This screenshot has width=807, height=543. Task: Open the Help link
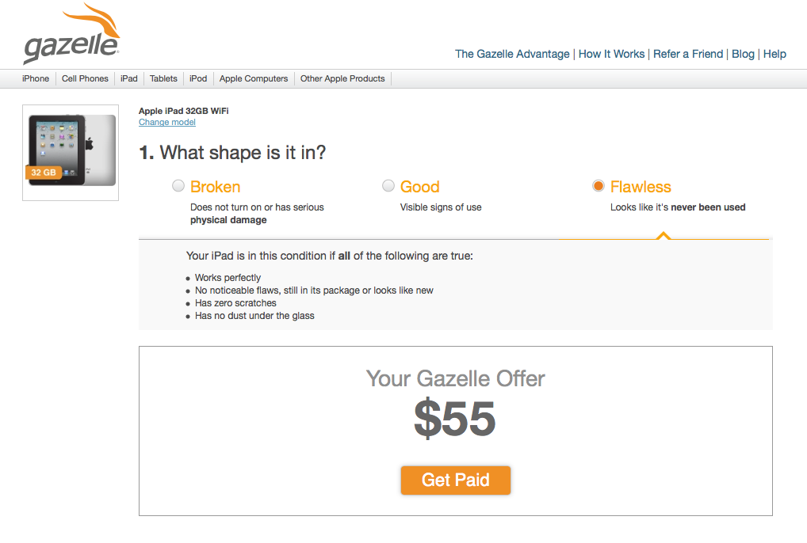click(774, 54)
